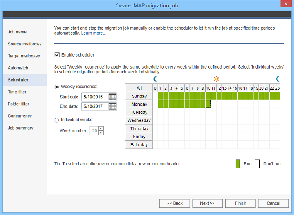The image size is (294, 215).
Task: Select the entire Sunday row header
Action: pos(139,96)
